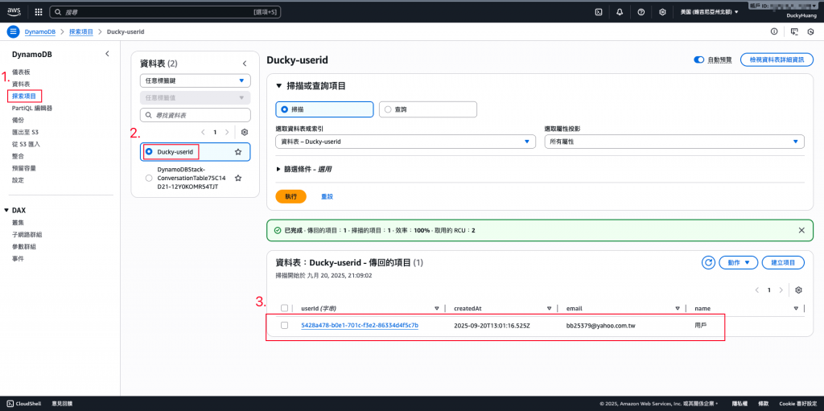Go to next table list page arrow
824x411 pixels.
pos(226,132)
